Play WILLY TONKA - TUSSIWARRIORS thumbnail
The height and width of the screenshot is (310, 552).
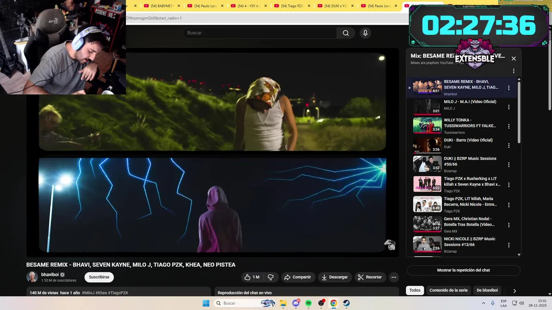pos(427,126)
